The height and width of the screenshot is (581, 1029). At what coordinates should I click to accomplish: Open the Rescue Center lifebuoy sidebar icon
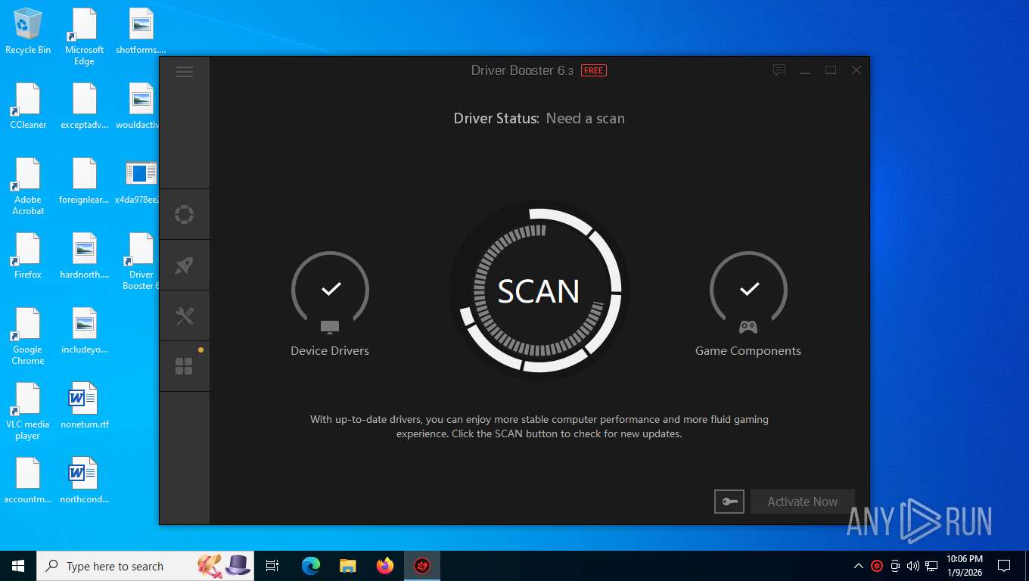[x=184, y=214]
